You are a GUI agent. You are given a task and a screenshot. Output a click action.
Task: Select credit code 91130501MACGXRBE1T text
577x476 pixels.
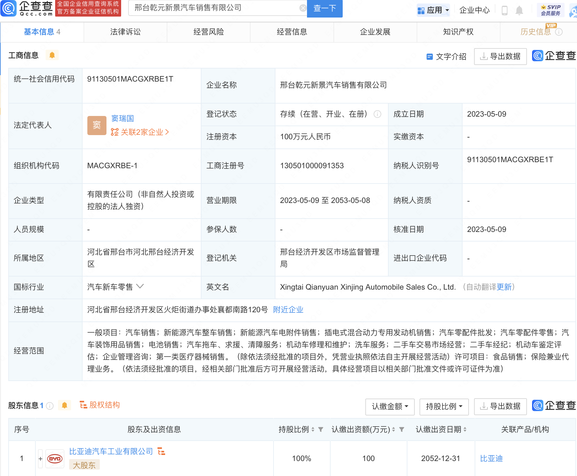tap(130, 79)
